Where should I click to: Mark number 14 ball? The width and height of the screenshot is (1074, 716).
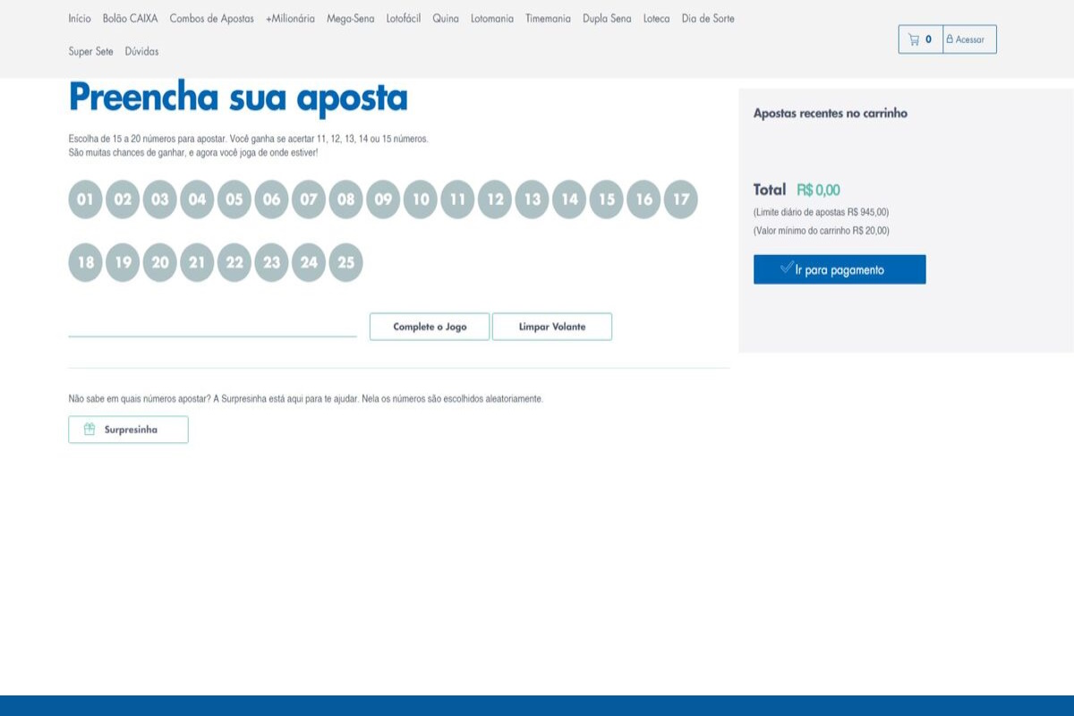point(569,200)
